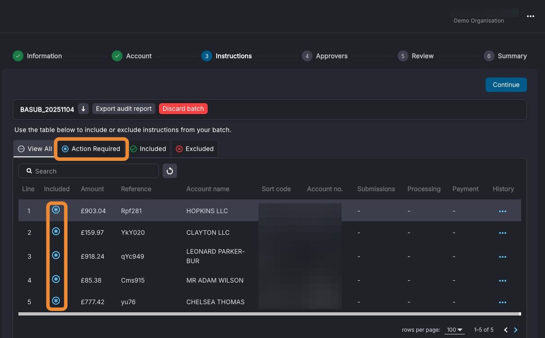
Task: Go to the previous page arrow
Action: 506,330
